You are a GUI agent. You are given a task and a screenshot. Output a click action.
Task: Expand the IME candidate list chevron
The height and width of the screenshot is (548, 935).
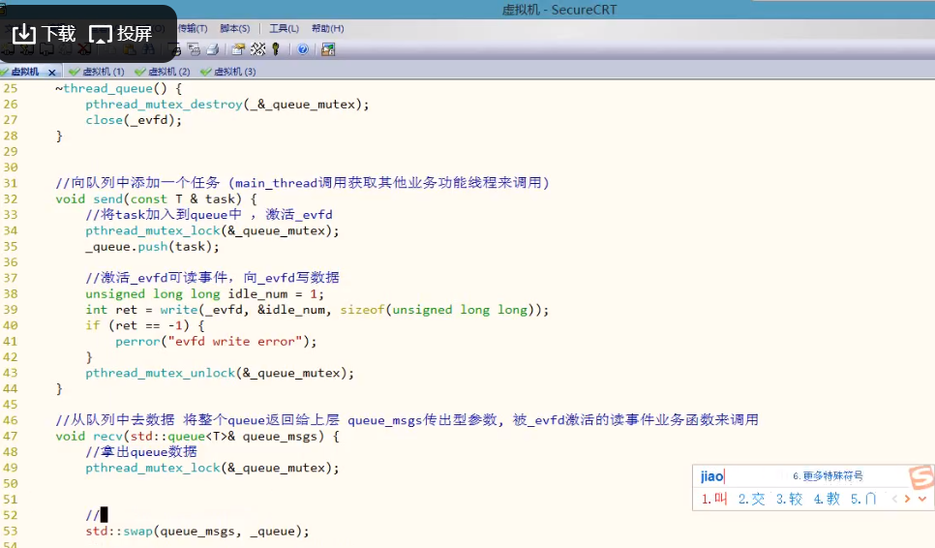[x=922, y=499]
